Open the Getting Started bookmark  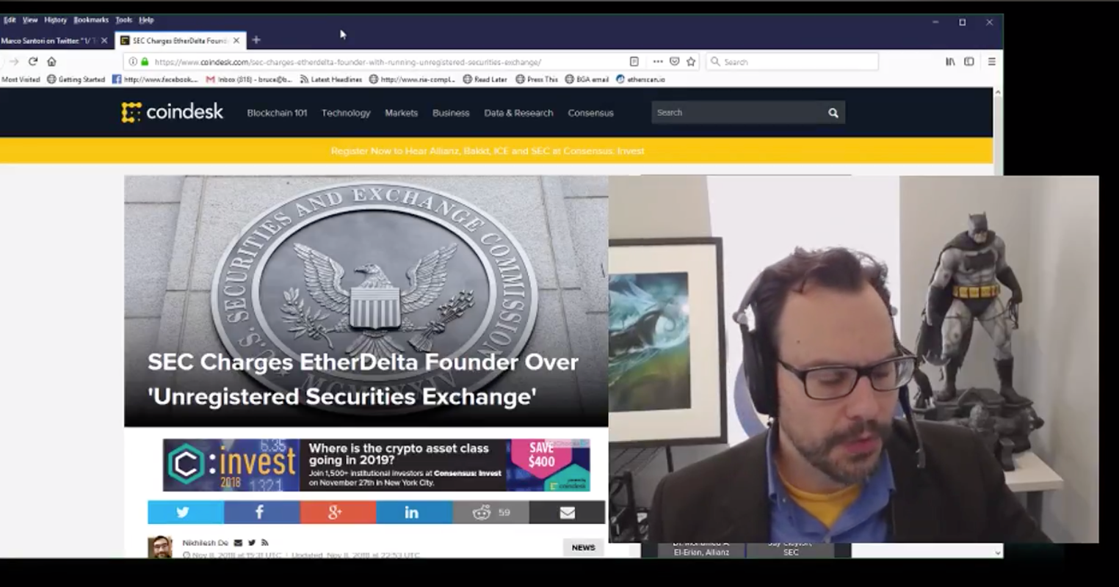(x=76, y=79)
